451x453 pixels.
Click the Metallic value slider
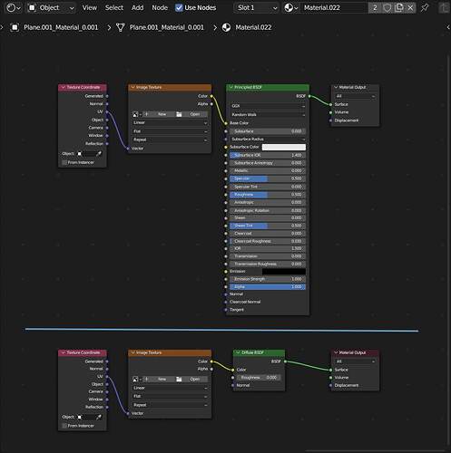click(268, 171)
